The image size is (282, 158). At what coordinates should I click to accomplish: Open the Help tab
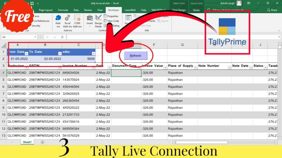pyautogui.click(x=143, y=10)
